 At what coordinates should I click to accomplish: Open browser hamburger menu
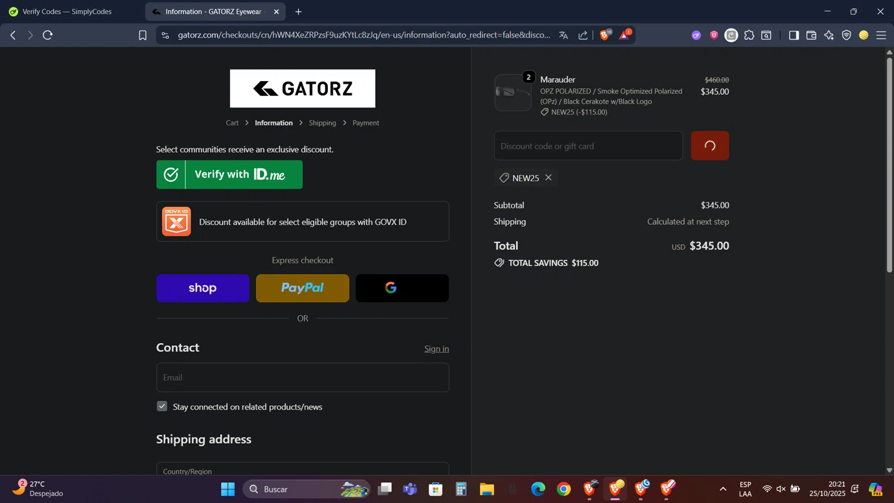tap(881, 35)
